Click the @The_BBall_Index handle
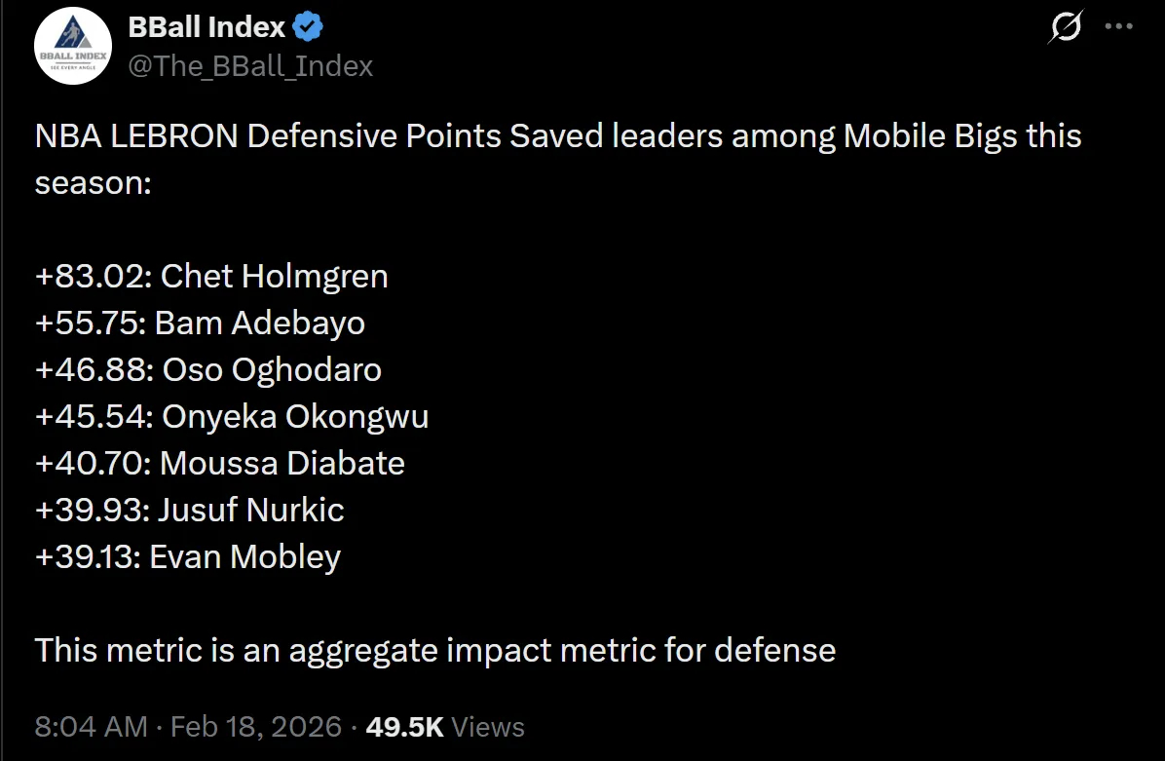 click(x=250, y=65)
